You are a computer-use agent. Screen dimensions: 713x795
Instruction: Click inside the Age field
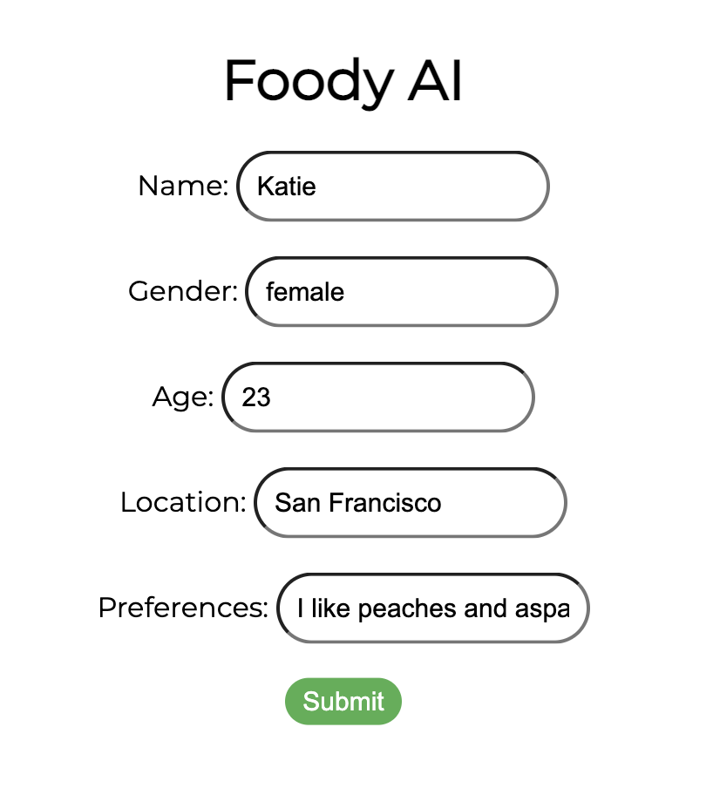pos(378,397)
